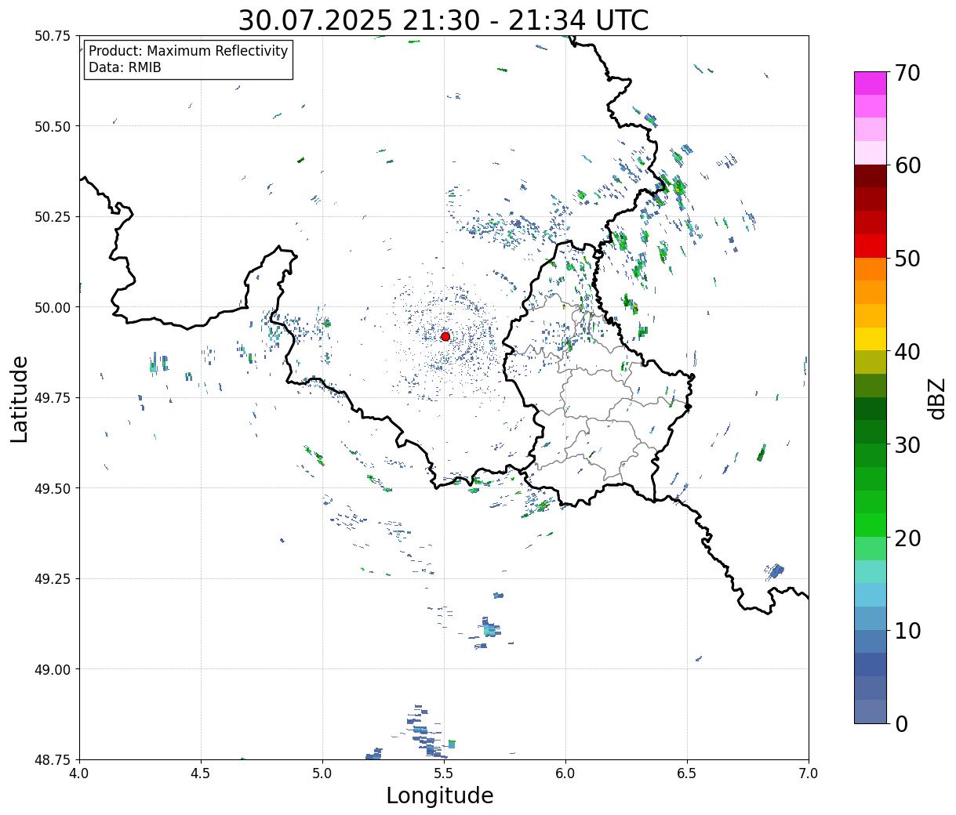Screen dimensions: 956x815
Task: Click the Longitude axis label
Action: 440,795
